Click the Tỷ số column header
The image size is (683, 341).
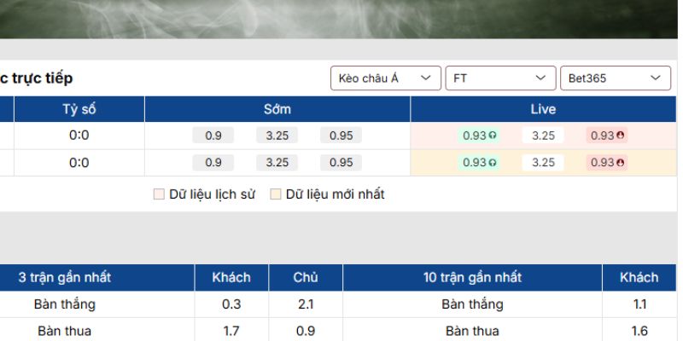coord(79,109)
